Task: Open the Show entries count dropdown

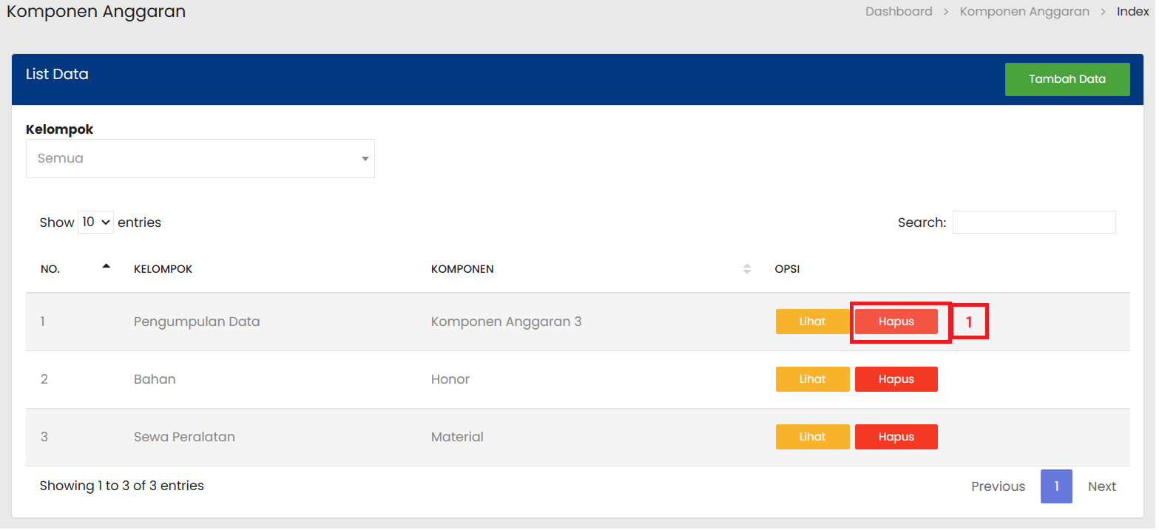Action: [x=95, y=222]
